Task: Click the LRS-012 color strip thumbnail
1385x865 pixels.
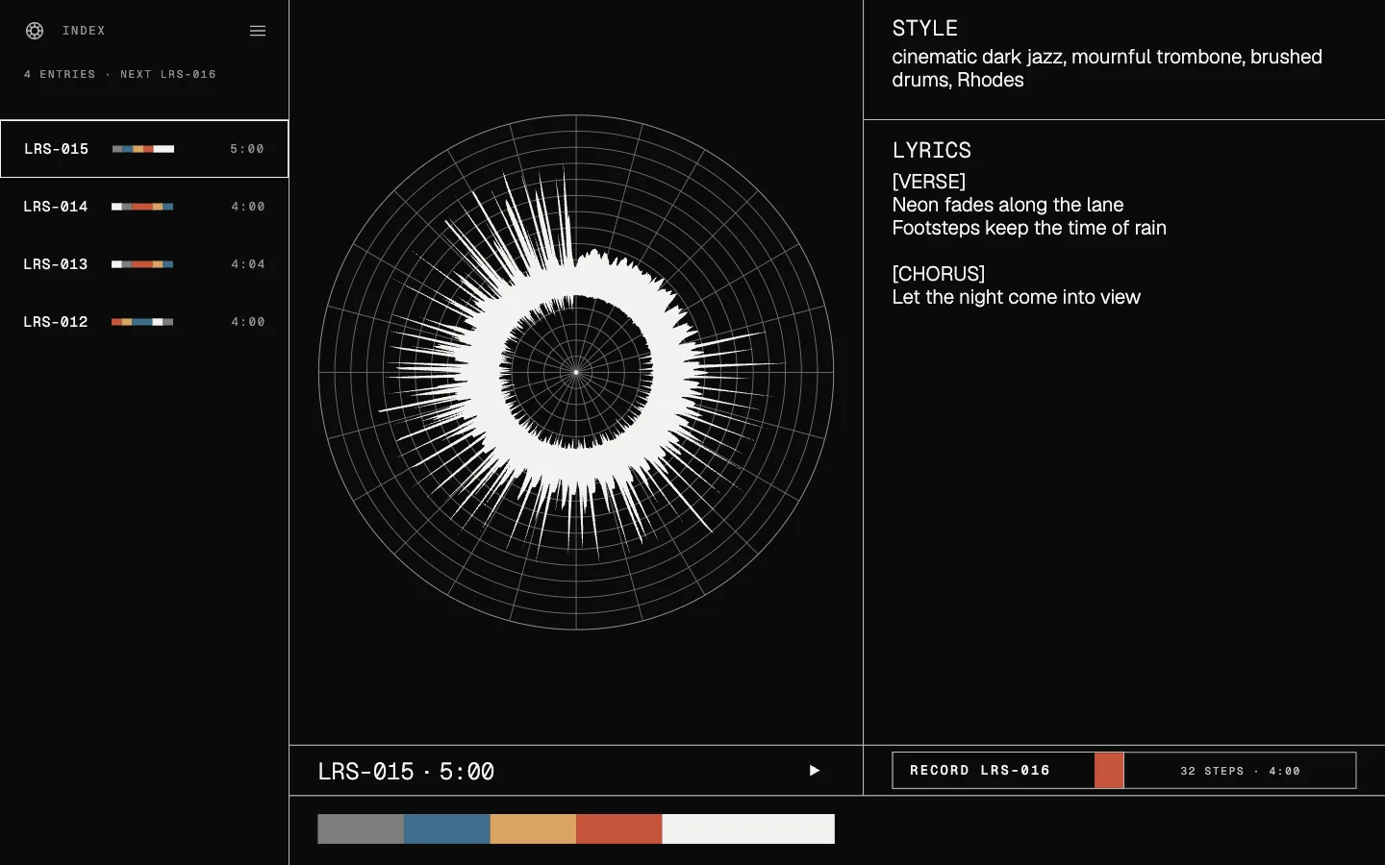Action: point(142,322)
